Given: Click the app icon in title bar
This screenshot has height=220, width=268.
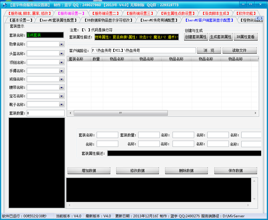Looking at the screenshot, I should [x=5, y=5].
